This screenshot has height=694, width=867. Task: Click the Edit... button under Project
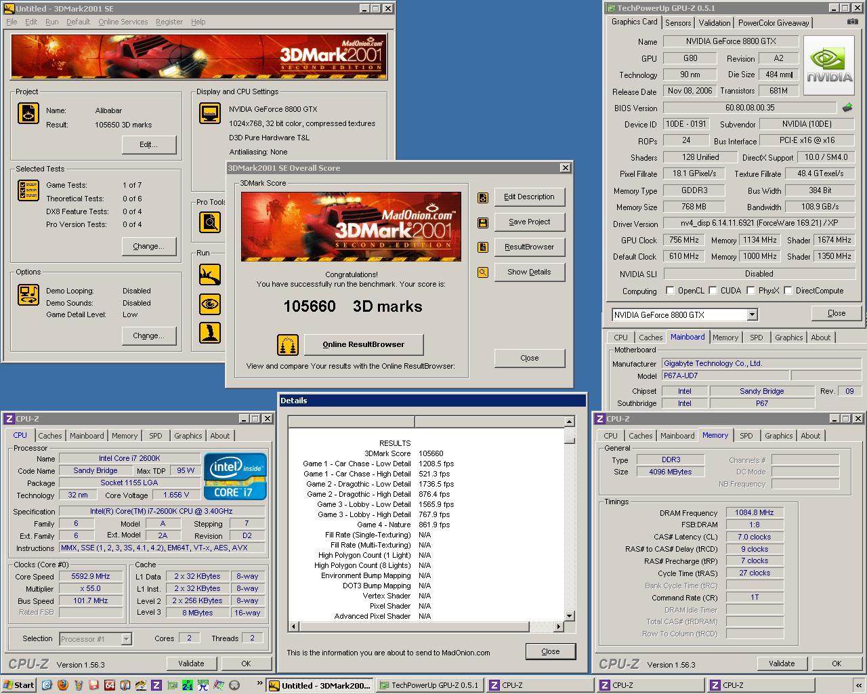149,144
